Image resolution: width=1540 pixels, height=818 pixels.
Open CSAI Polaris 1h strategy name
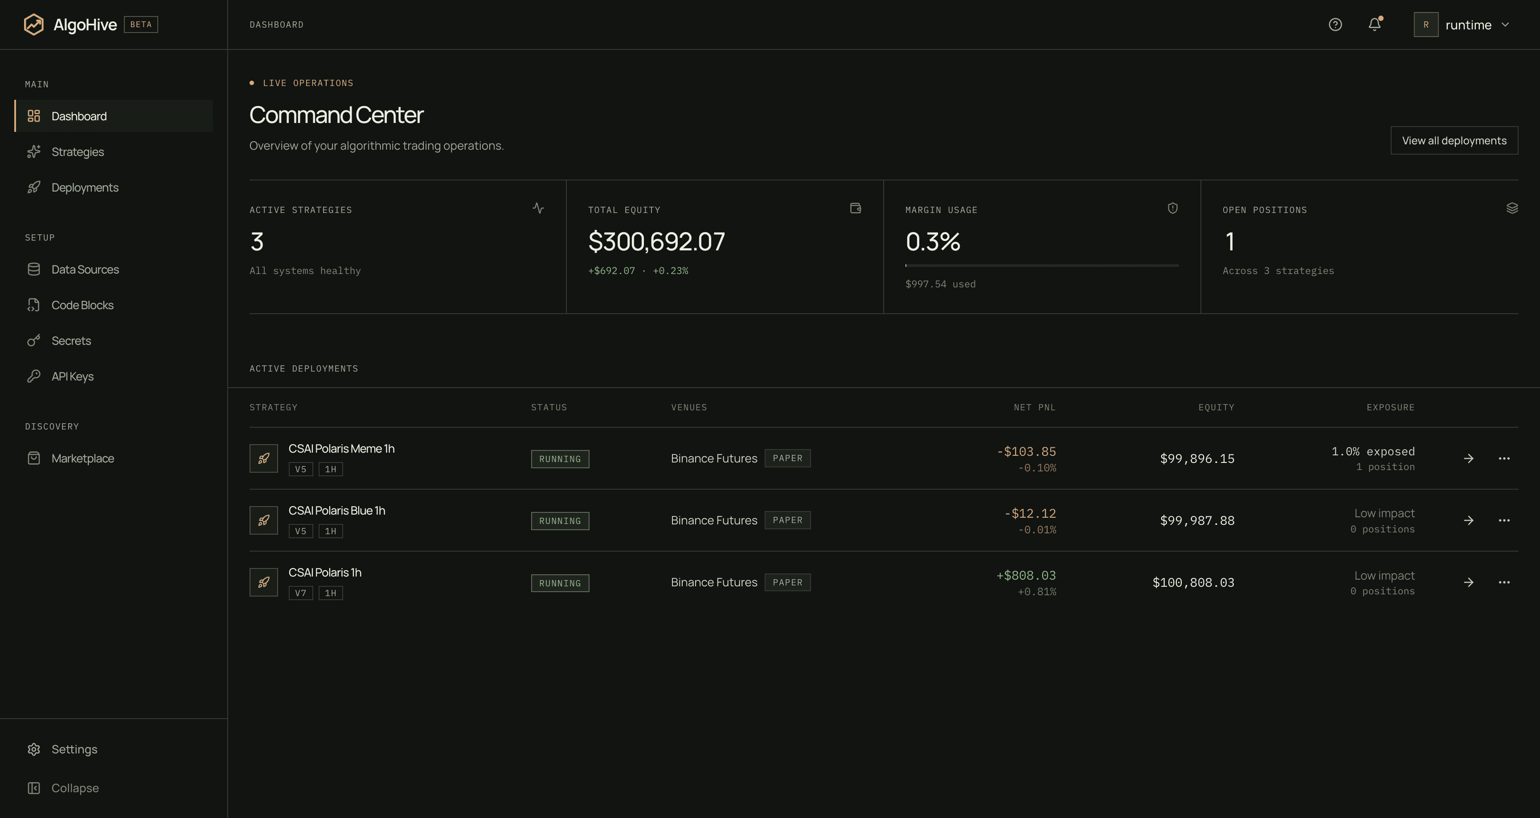pyautogui.click(x=324, y=573)
